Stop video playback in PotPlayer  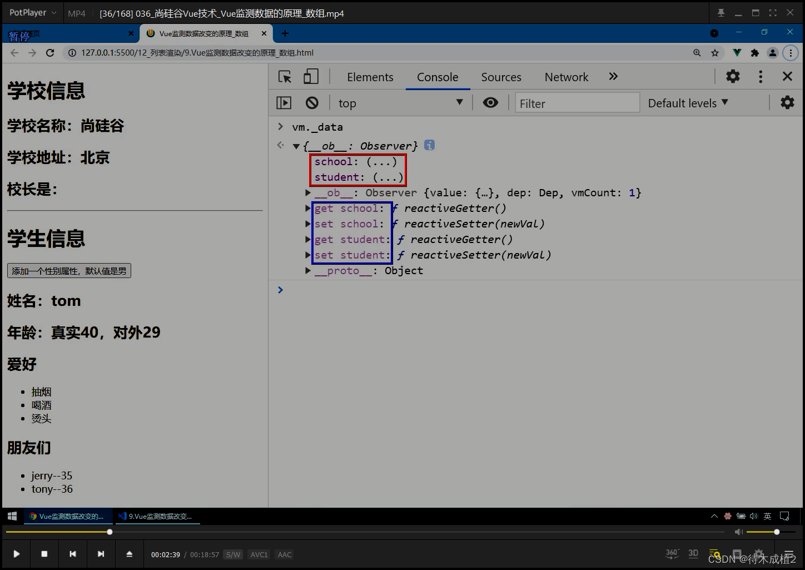(x=44, y=554)
